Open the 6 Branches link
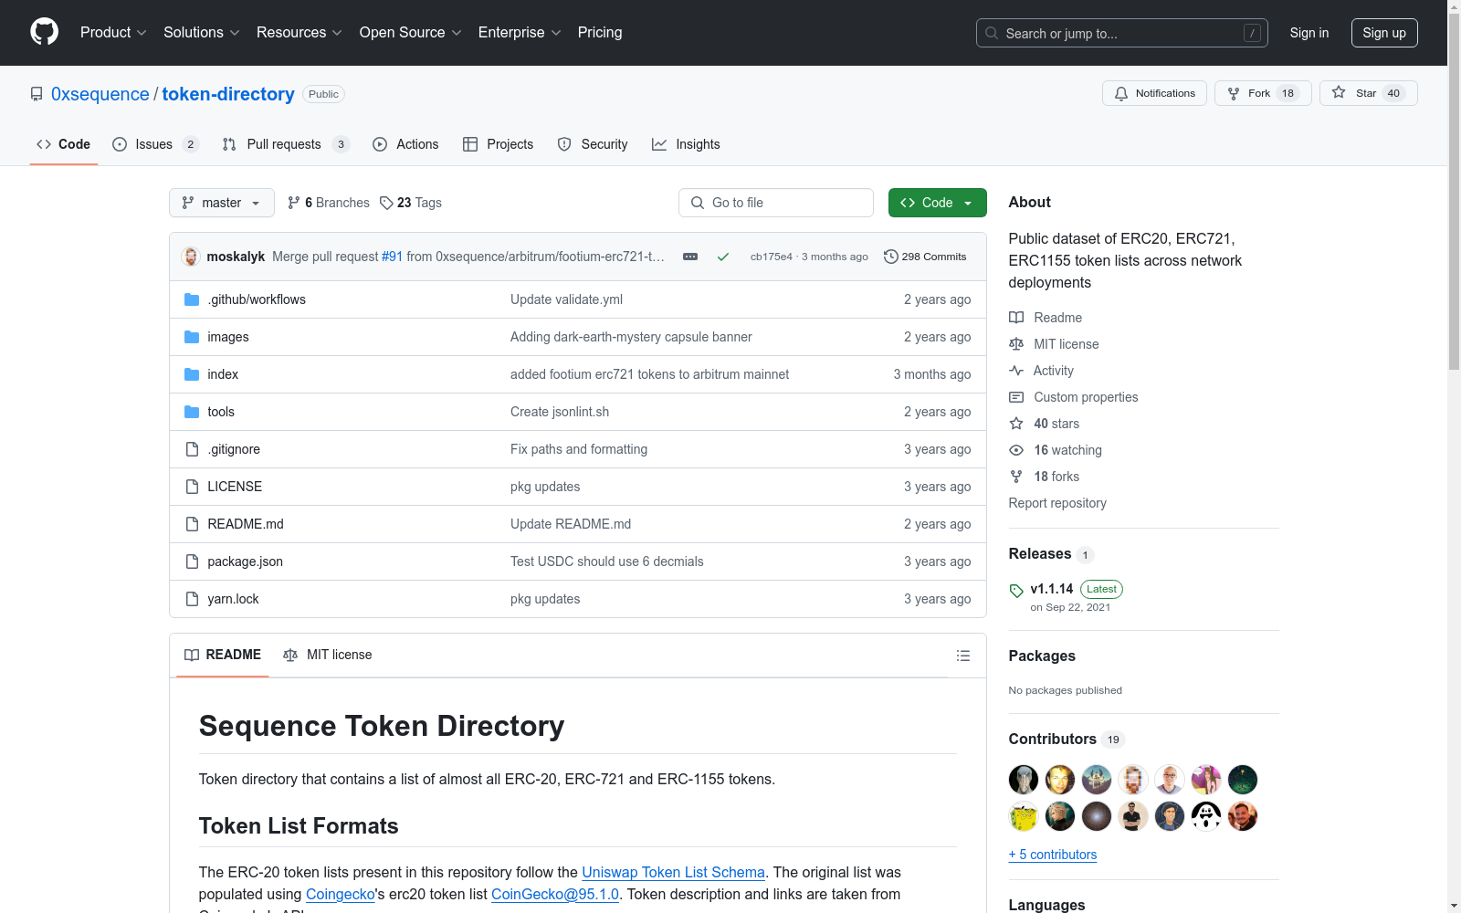The height and width of the screenshot is (913, 1461). tap(329, 203)
